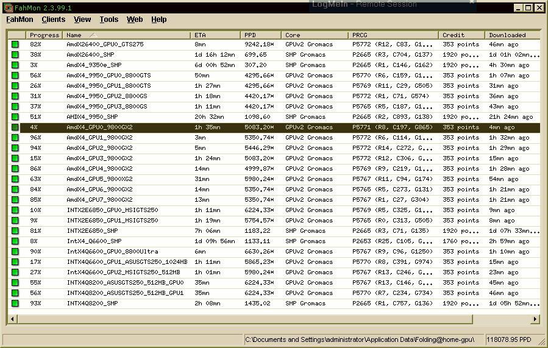
Task: Open the Help menu
Action: pos(158,20)
